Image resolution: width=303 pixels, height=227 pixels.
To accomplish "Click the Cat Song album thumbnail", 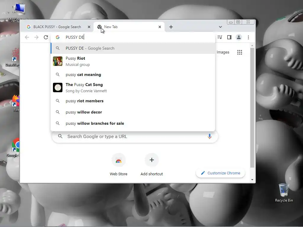I will (x=58, y=87).
